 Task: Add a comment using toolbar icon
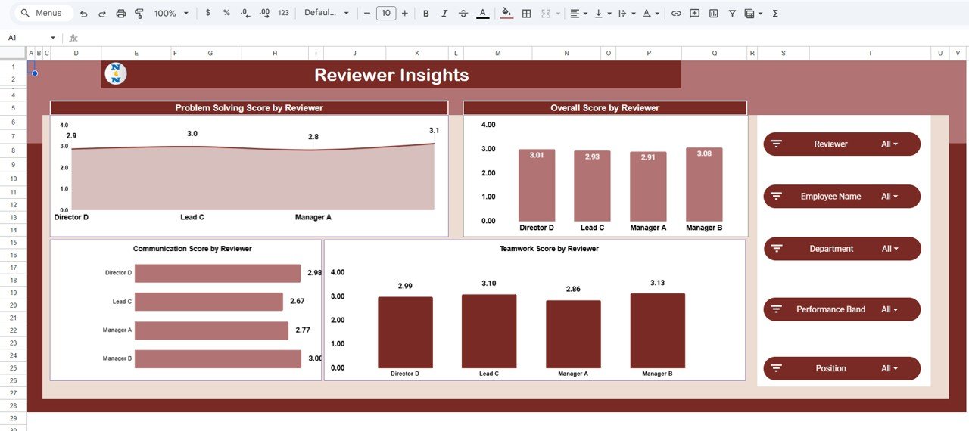(694, 14)
